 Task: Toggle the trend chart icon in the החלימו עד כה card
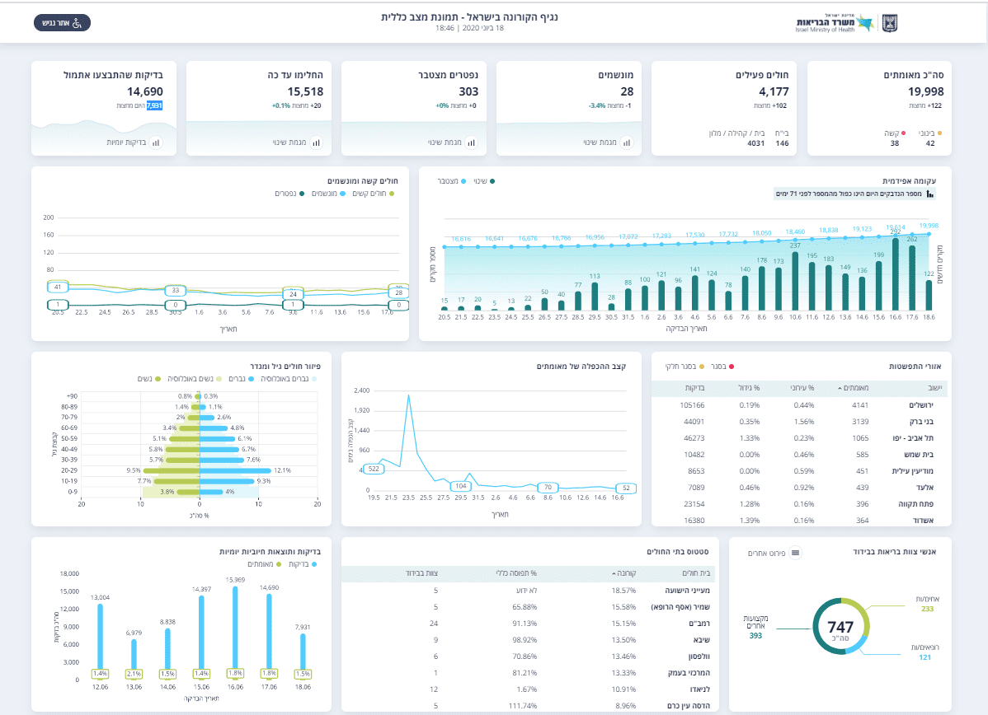point(317,143)
